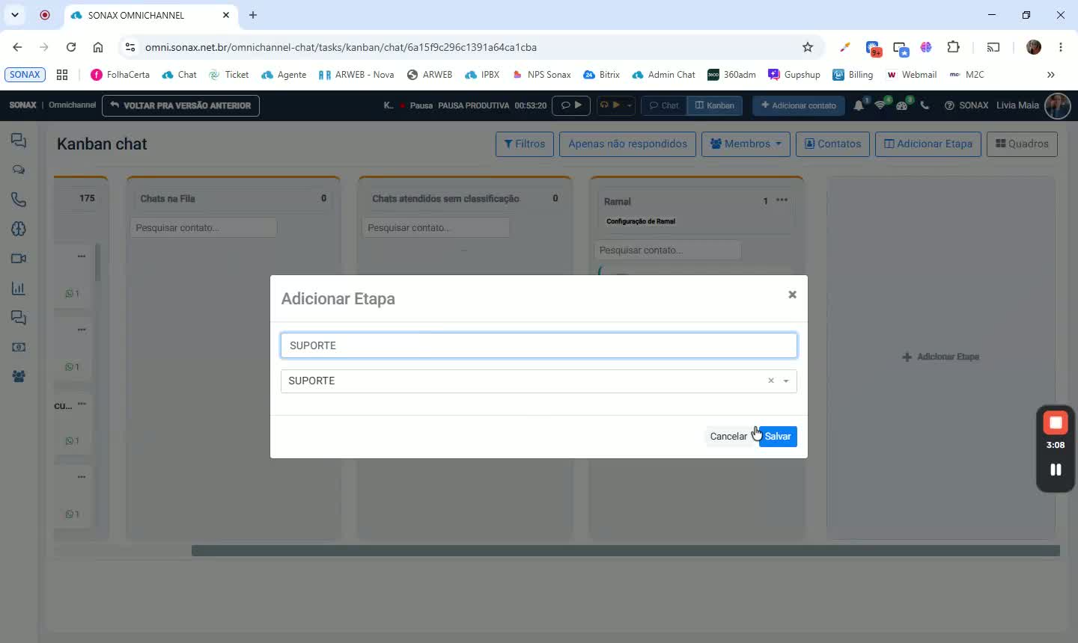Open the notifications bell icon
The image size is (1078, 643).
(x=859, y=105)
